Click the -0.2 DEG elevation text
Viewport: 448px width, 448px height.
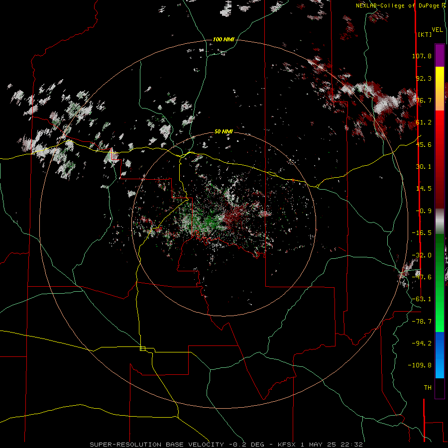tap(246, 445)
